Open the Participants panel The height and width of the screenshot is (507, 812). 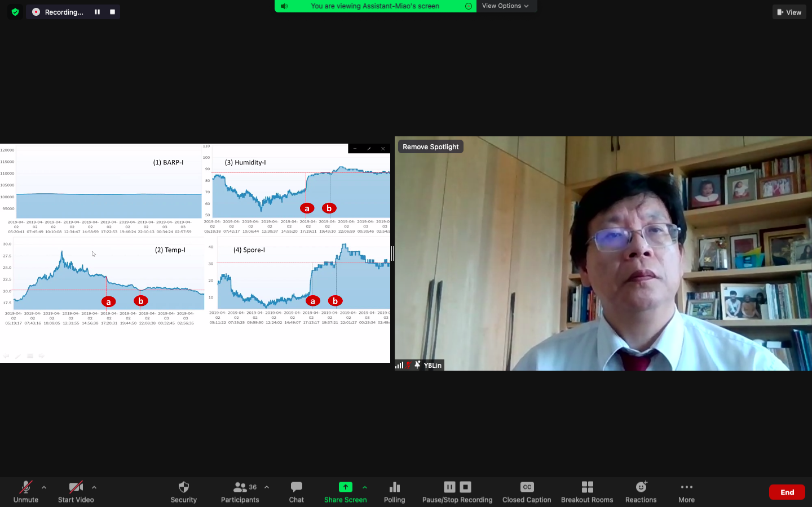[x=240, y=492]
